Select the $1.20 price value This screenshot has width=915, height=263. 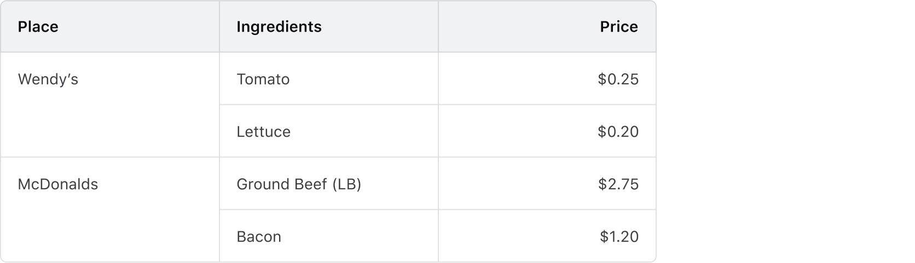(x=619, y=237)
